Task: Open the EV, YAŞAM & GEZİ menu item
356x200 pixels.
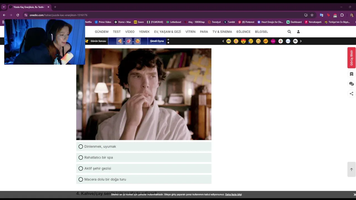Action: click(x=168, y=32)
